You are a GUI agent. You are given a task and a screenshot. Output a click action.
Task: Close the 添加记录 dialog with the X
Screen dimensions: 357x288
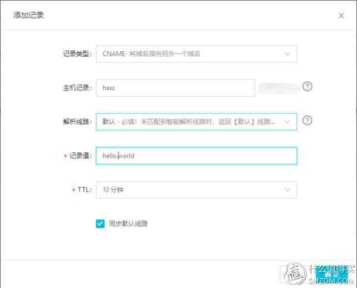341,15
